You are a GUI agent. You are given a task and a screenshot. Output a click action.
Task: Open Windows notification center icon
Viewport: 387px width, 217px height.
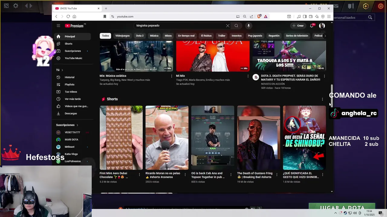380,213
